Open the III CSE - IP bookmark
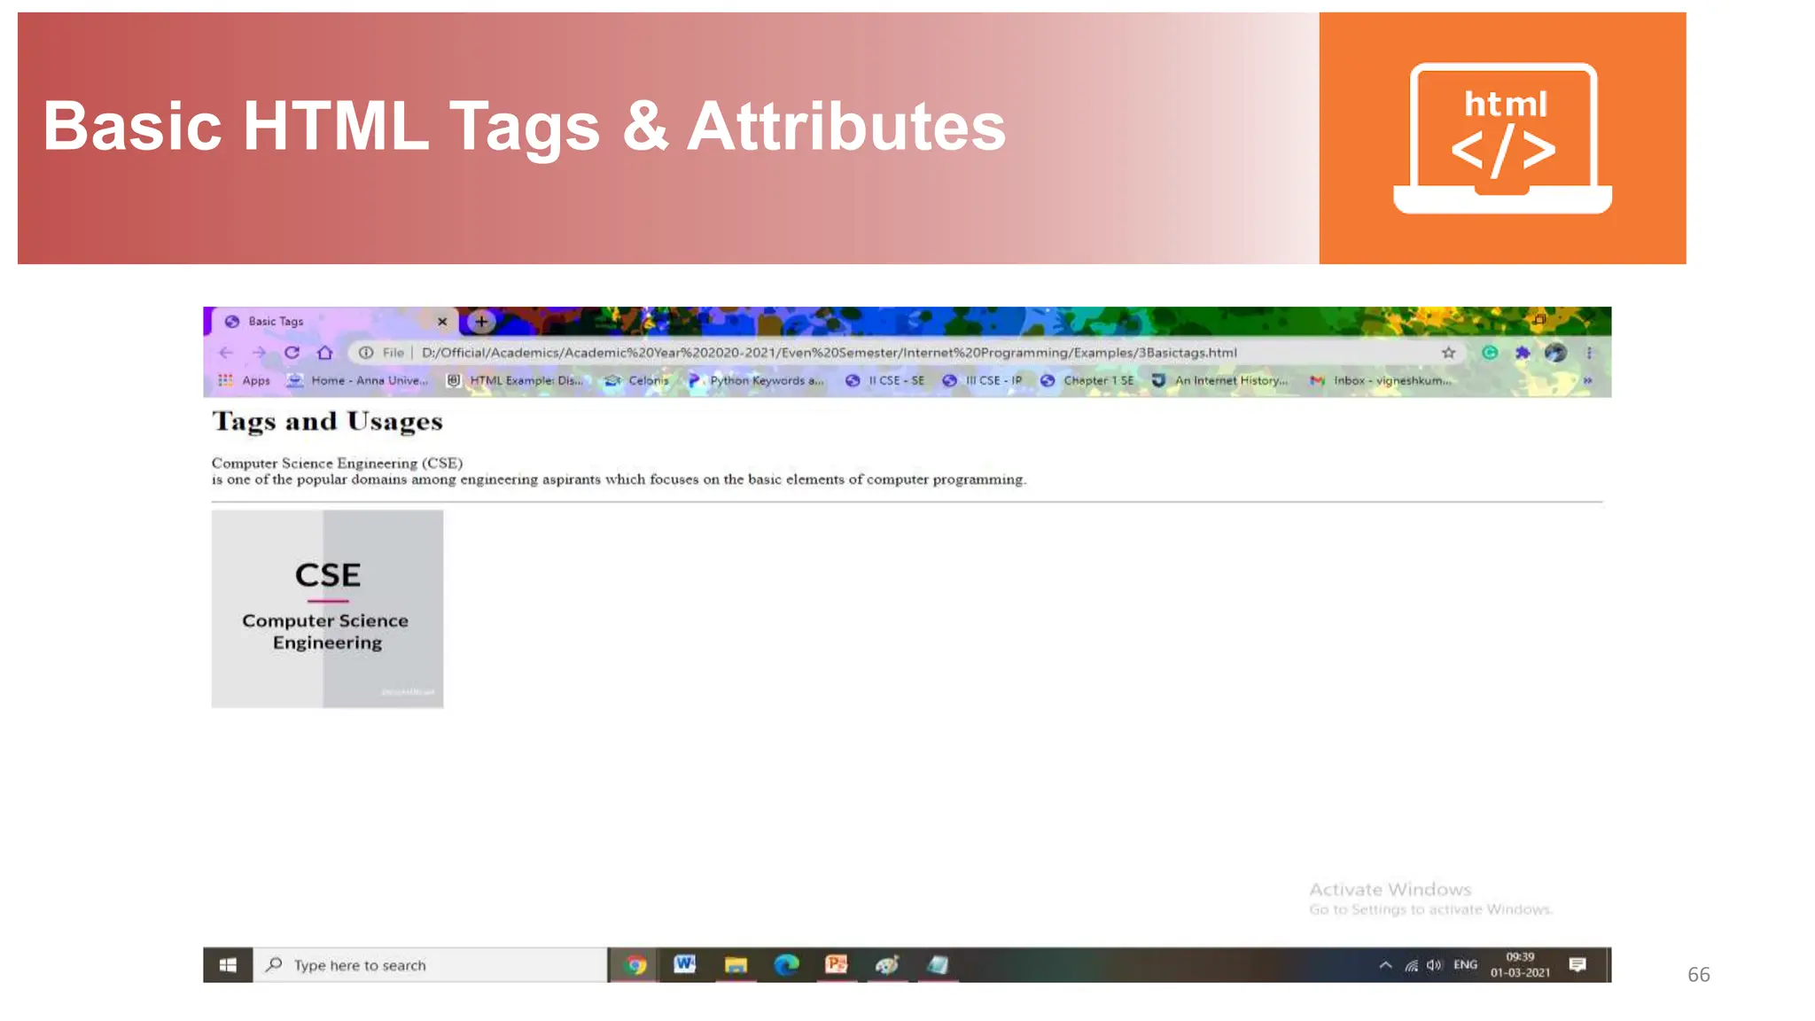Viewport: 1815px width, 1021px height. pos(982,381)
